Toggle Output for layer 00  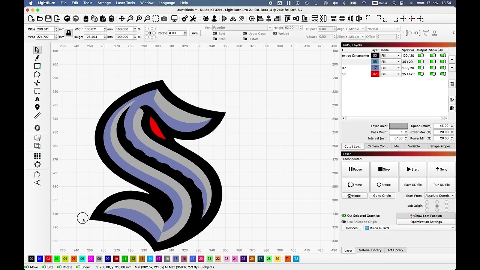(x=421, y=55)
